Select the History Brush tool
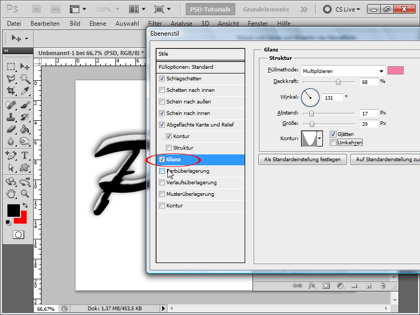The width and height of the screenshot is (420, 315). [x=25, y=117]
